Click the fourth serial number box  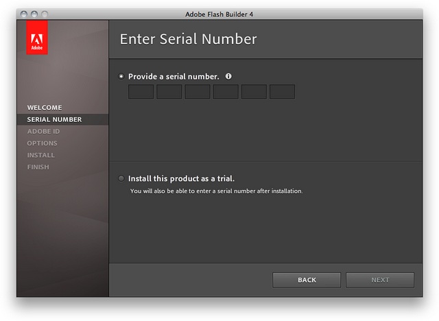tap(226, 92)
